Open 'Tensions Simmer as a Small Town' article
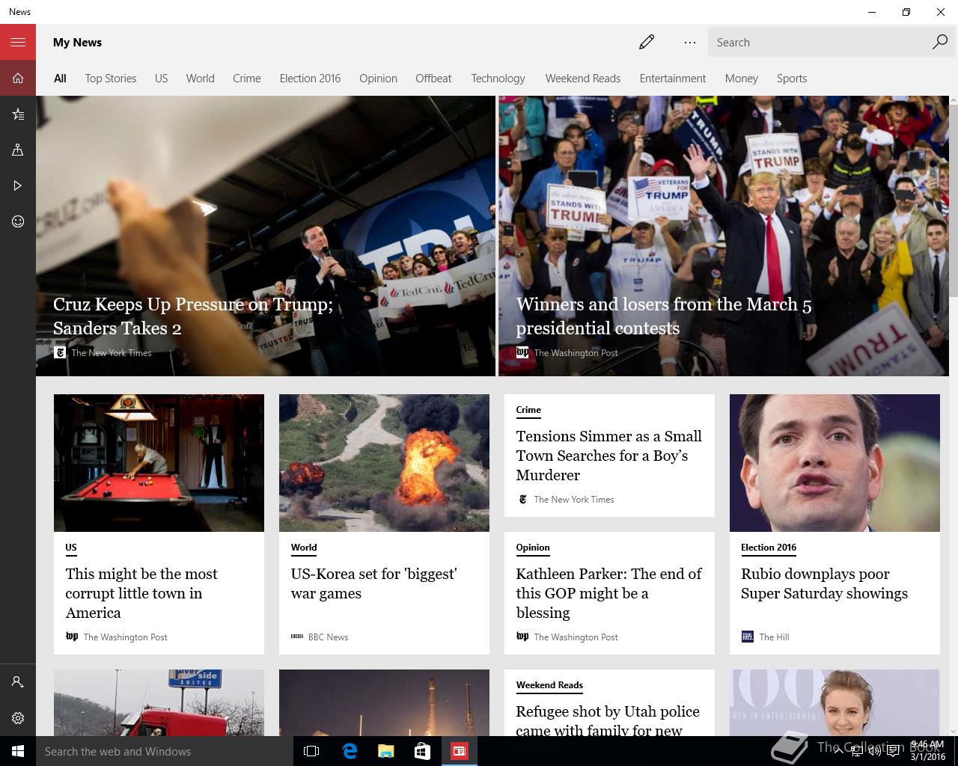Image resolution: width=958 pixels, height=766 pixels. point(608,456)
